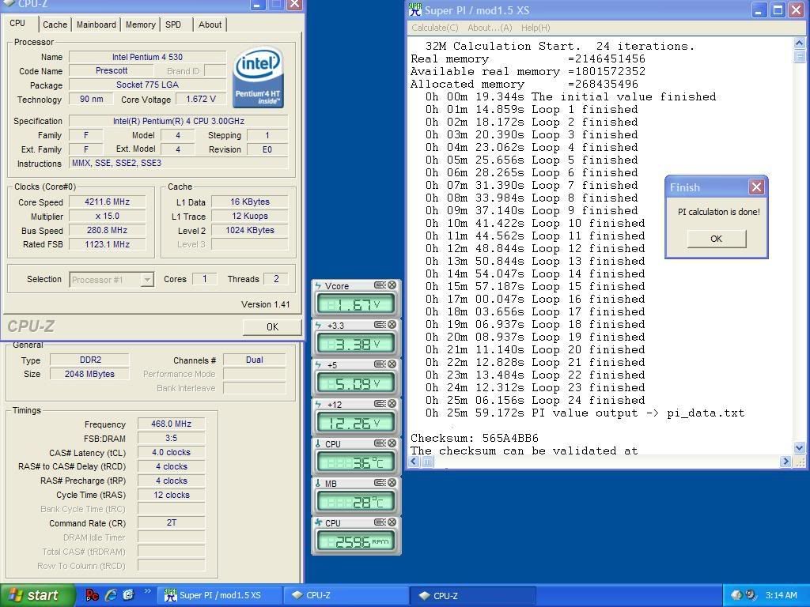Click the Vcore 1.67 V readout display
This screenshot has width=810, height=607.
point(355,304)
